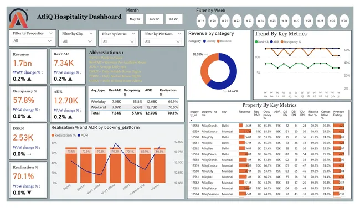
Task: Click the orange Business donut segment
Action: (x=205, y=65)
